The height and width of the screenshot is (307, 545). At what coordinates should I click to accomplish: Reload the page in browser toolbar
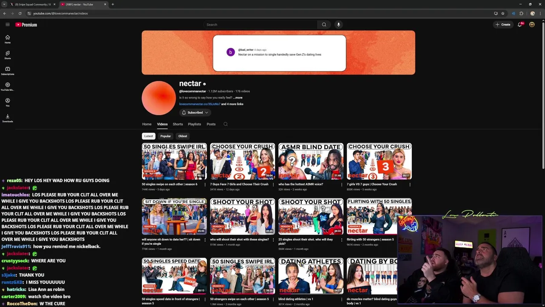(x=20, y=13)
